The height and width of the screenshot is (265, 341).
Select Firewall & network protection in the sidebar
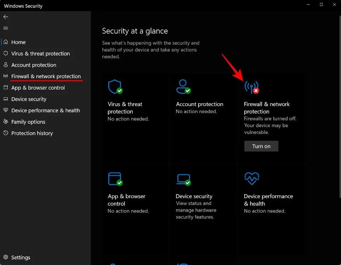point(46,76)
